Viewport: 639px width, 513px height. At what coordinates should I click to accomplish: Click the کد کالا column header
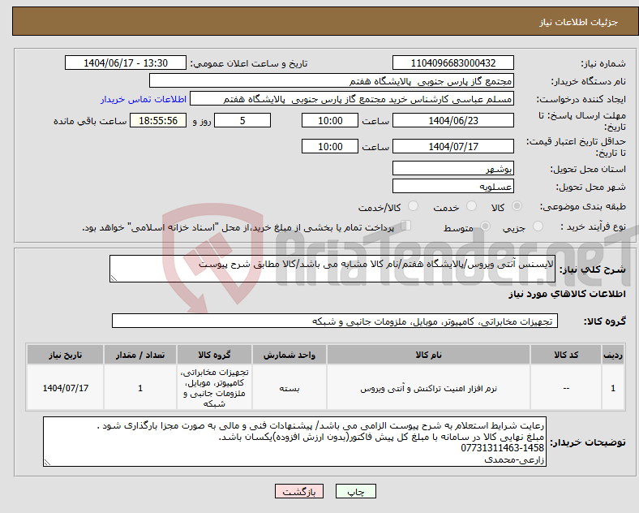click(x=566, y=355)
